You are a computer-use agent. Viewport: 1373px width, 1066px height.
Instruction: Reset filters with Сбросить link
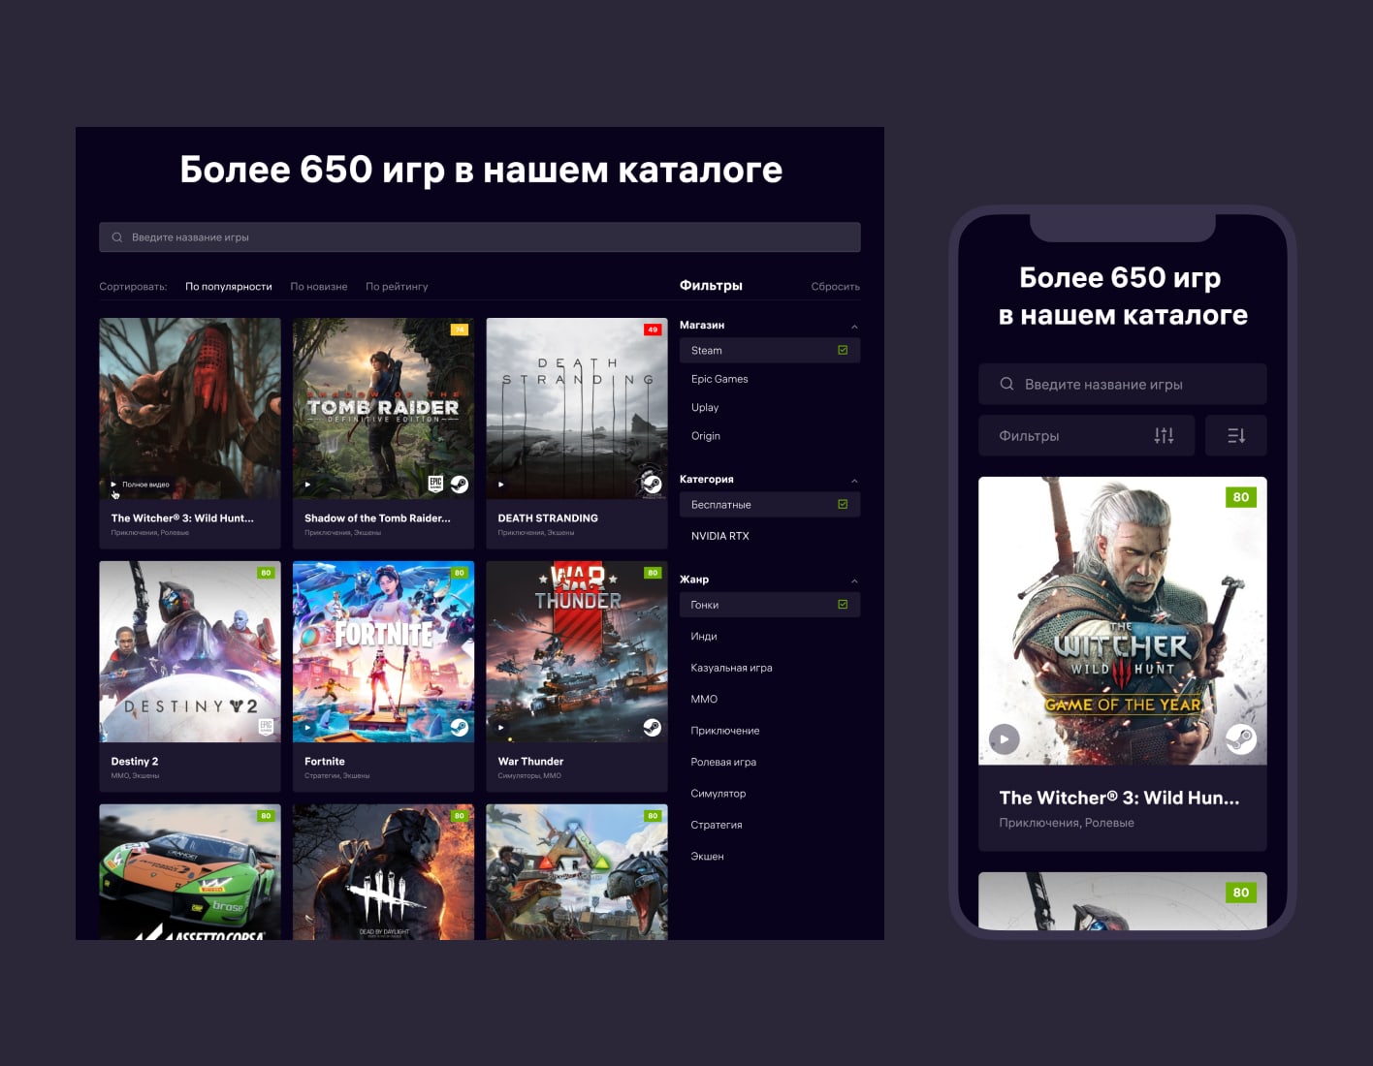pos(836,287)
